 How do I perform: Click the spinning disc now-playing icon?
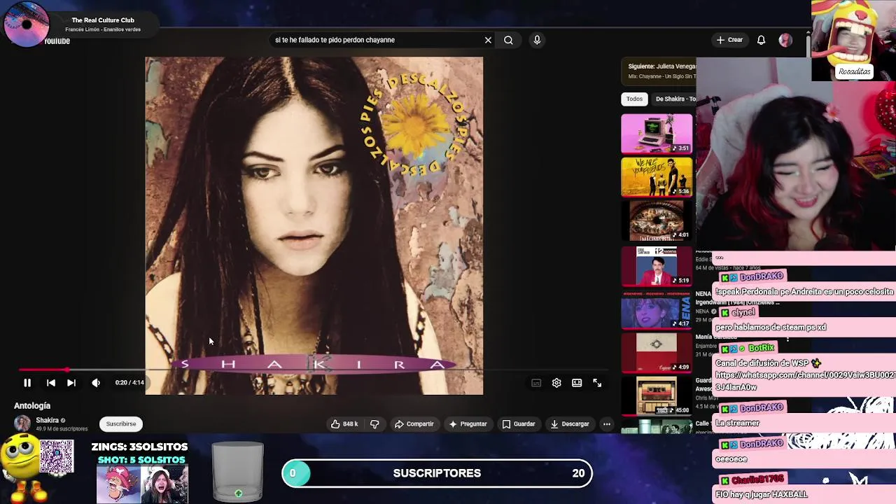pyautogui.click(x=26, y=24)
